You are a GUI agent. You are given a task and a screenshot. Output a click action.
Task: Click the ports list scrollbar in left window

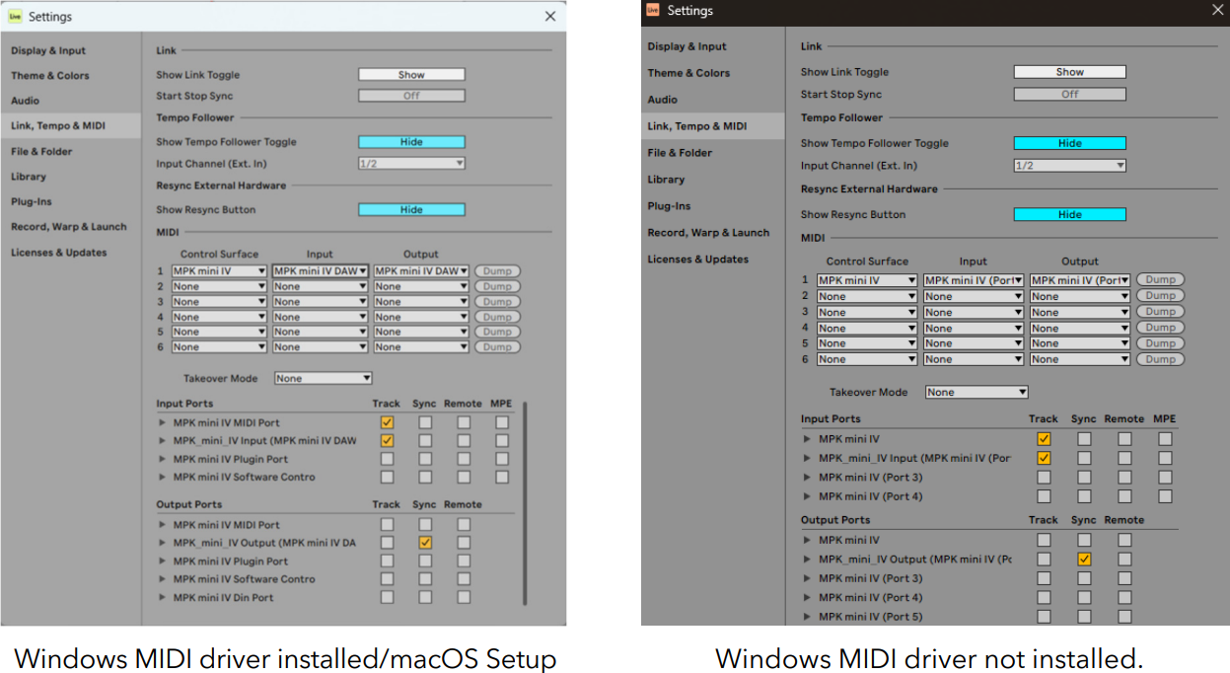526,503
